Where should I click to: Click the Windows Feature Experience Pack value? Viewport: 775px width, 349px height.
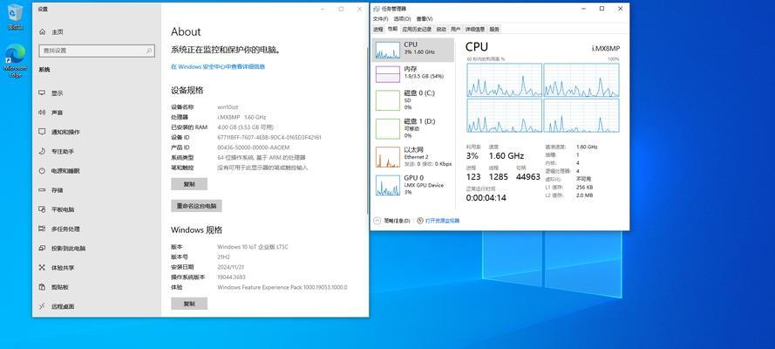click(x=282, y=287)
